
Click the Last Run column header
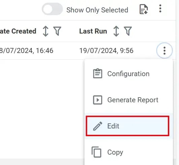coord(93,31)
